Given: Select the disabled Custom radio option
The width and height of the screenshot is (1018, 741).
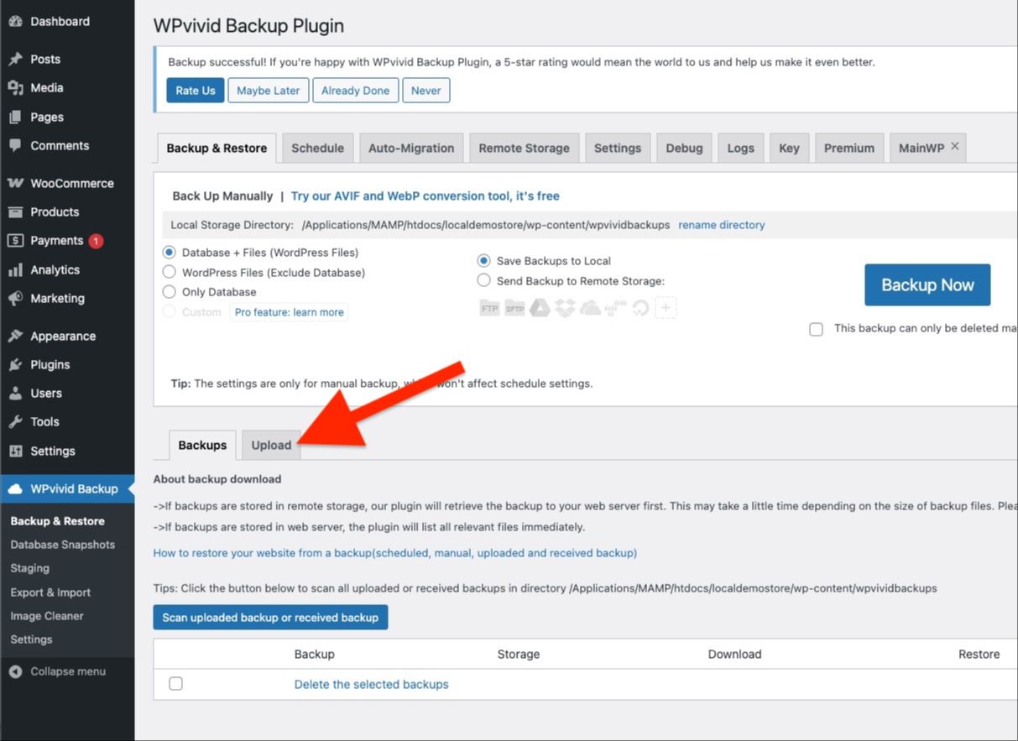Looking at the screenshot, I should click(170, 311).
